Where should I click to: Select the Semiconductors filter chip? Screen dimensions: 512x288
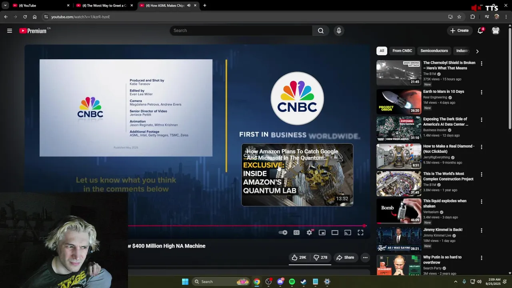[434, 51]
